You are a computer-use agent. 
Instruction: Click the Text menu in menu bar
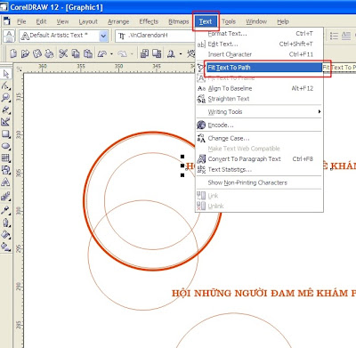coord(206,21)
